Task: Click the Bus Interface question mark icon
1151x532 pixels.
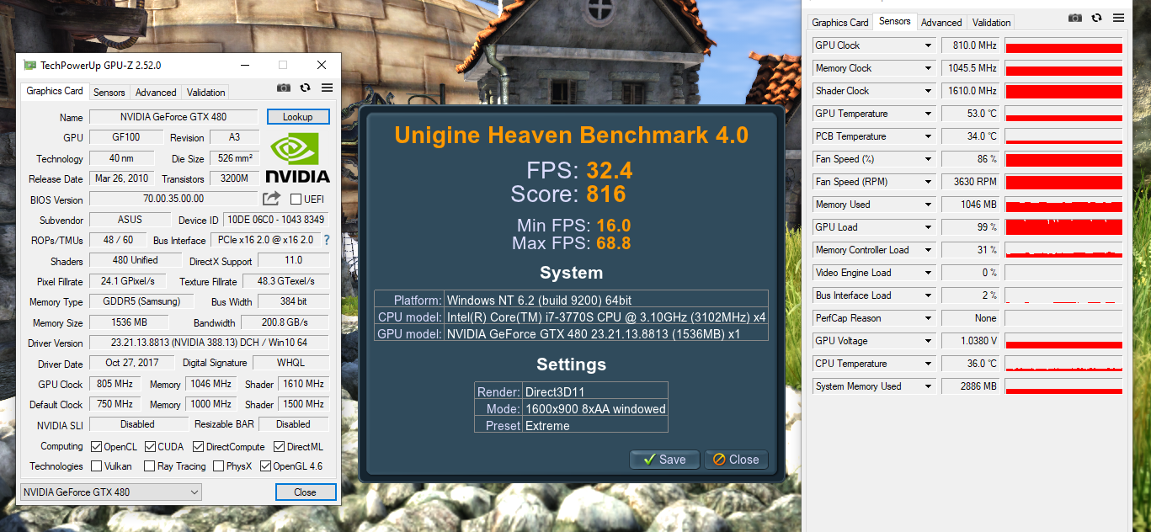Action: [327, 240]
